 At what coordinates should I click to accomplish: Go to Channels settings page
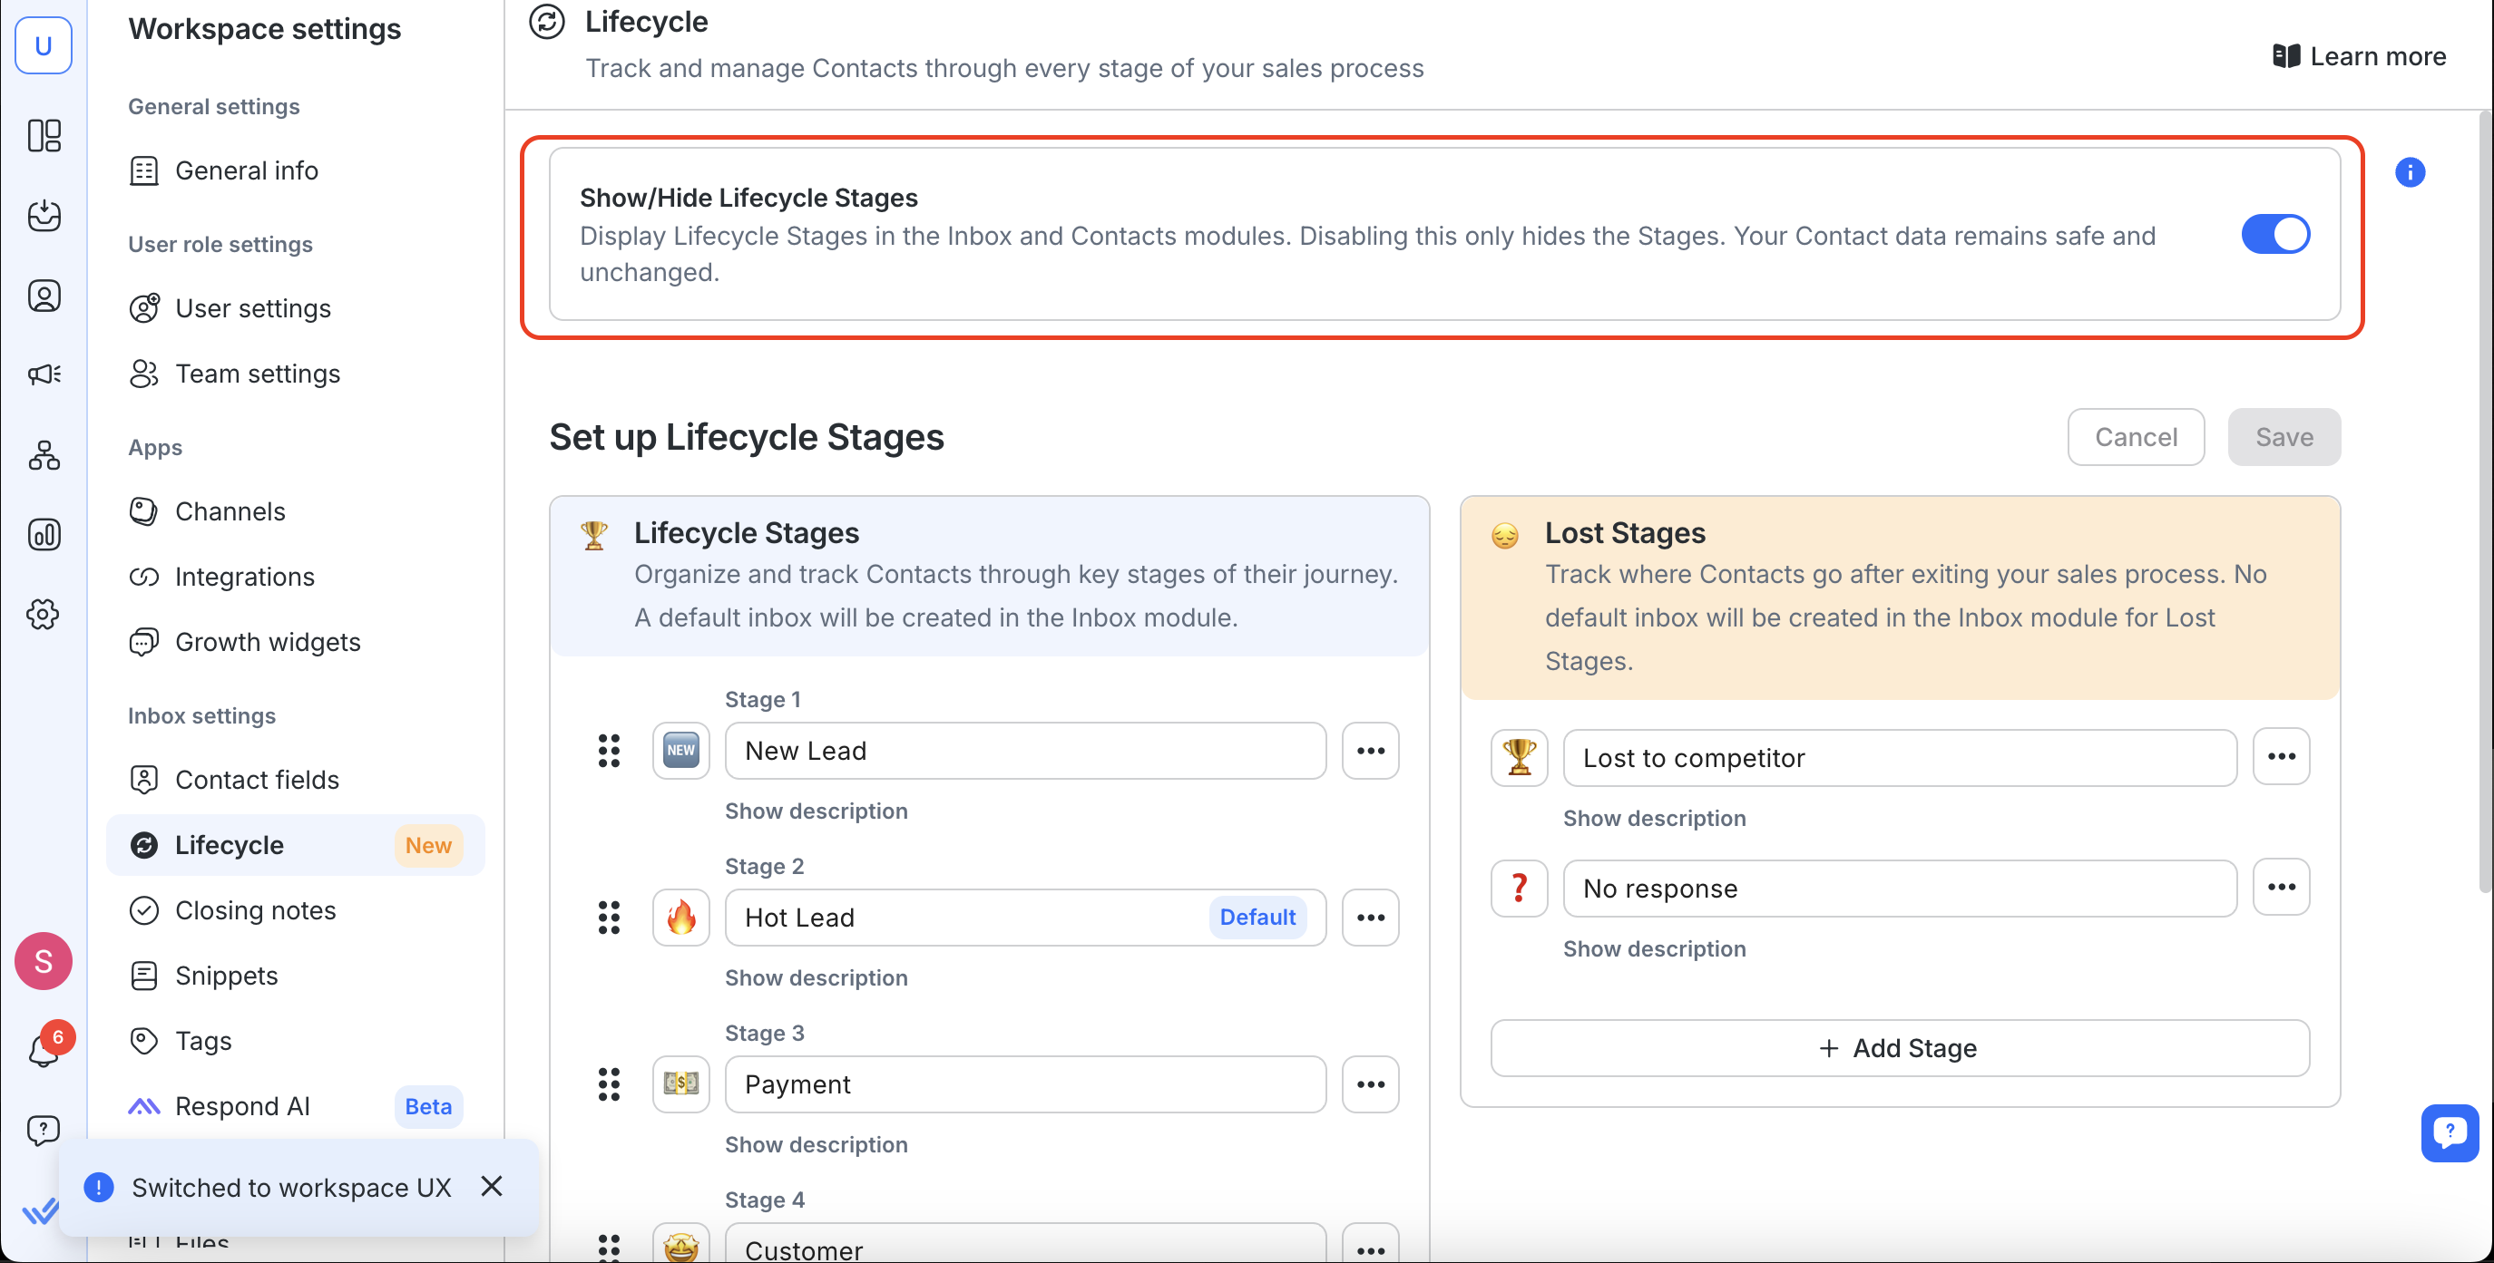[x=230, y=511]
